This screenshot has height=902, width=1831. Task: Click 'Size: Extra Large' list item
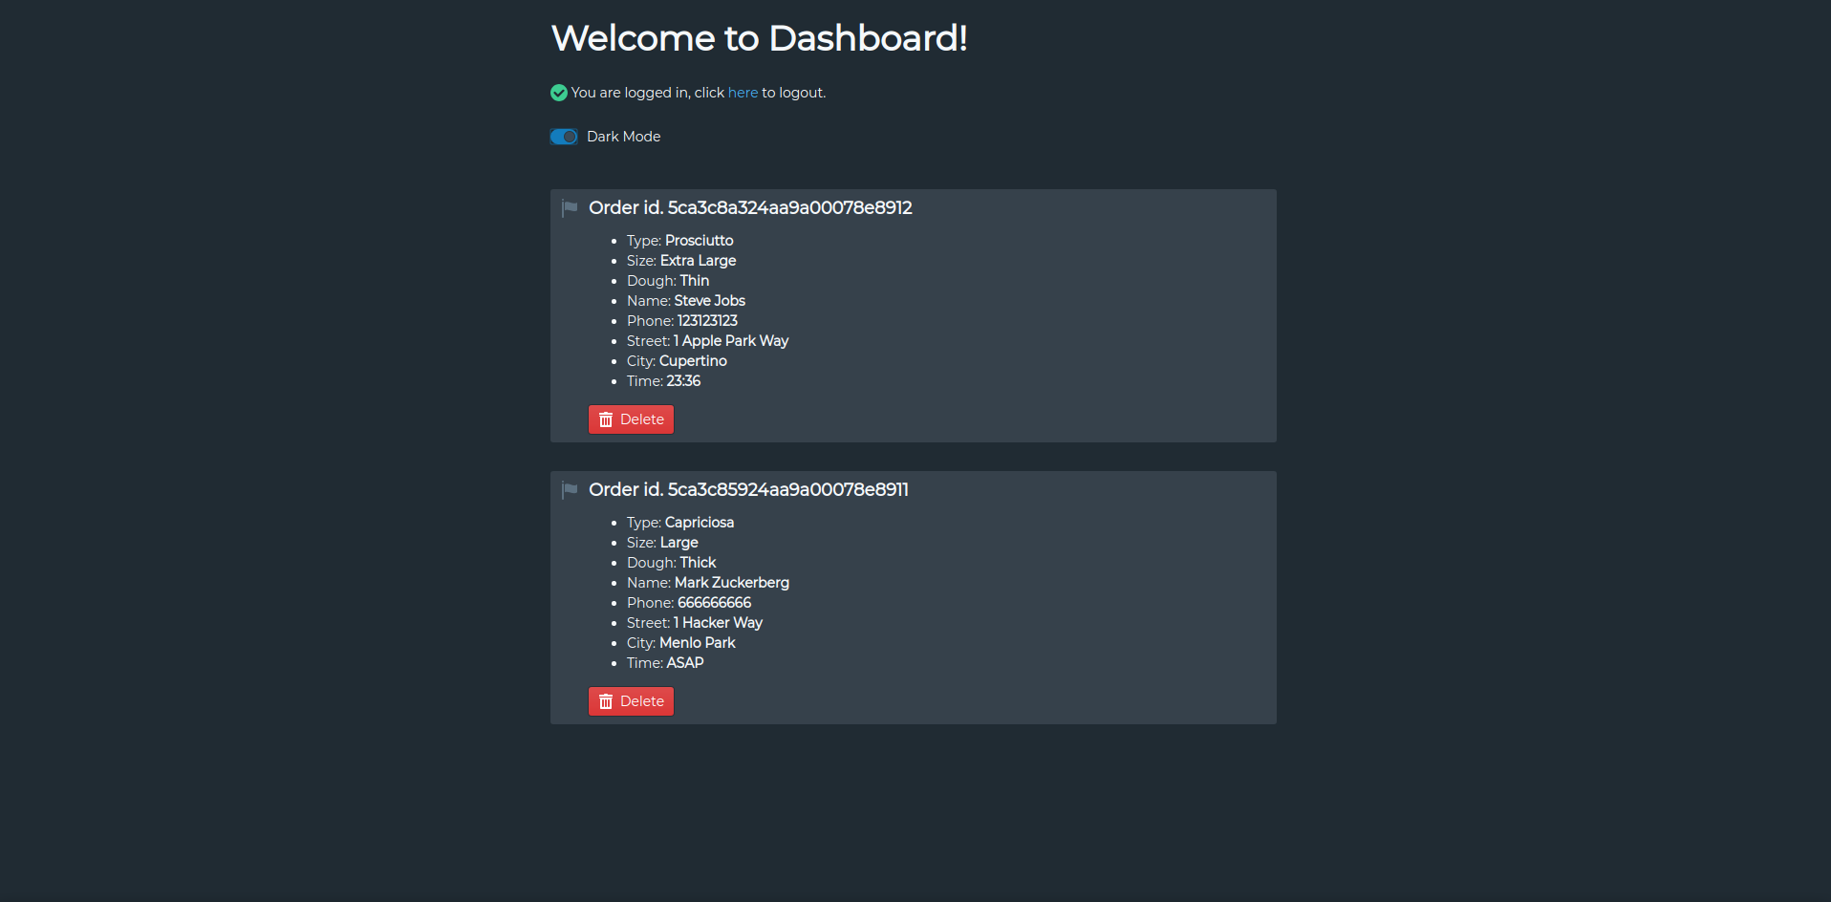[681, 261]
